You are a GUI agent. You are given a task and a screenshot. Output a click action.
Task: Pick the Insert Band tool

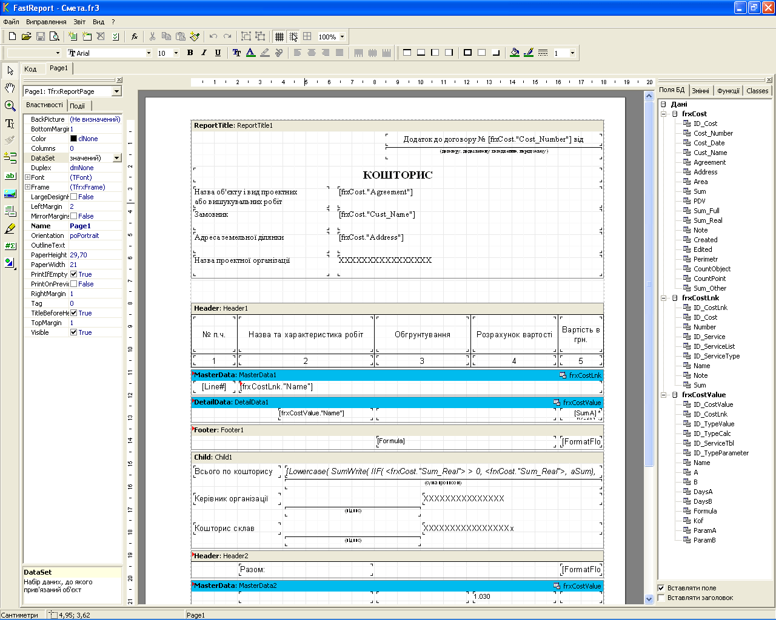tap(10, 158)
